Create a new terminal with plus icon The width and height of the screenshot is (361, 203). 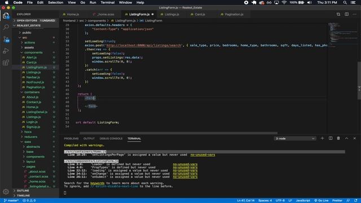322,138
